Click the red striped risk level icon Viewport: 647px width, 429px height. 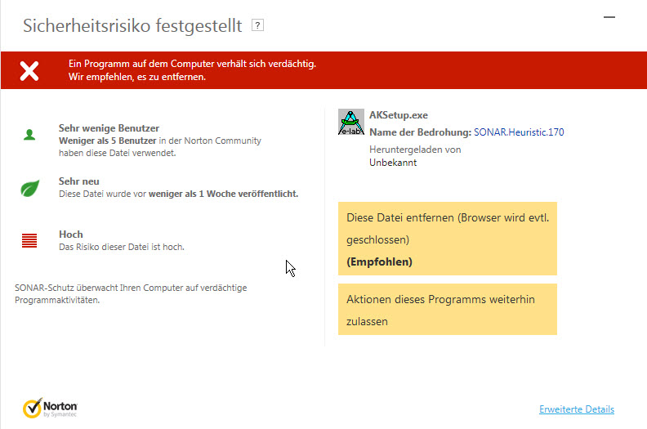29,240
